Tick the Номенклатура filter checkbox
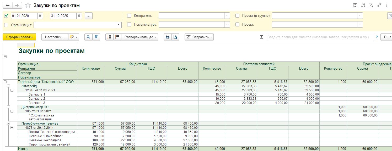The width and height of the screenshot is (392, 151). pos(129,25)
